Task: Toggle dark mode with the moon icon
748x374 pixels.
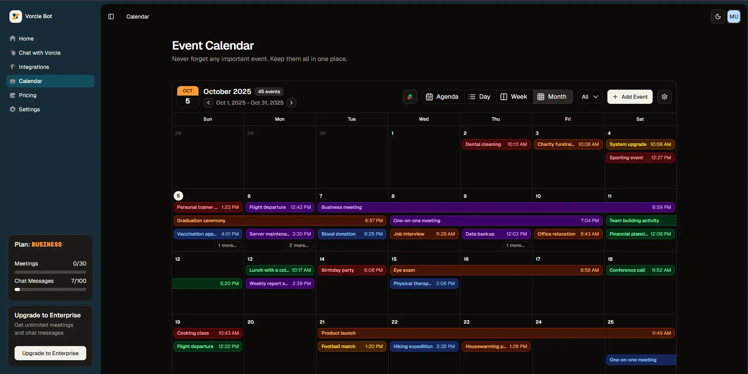Action: tap(718, 17)
